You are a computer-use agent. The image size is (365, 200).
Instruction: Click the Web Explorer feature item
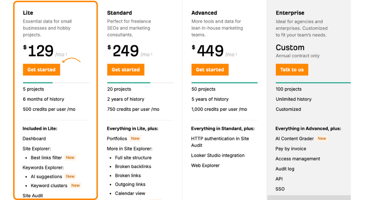point(205,165)
